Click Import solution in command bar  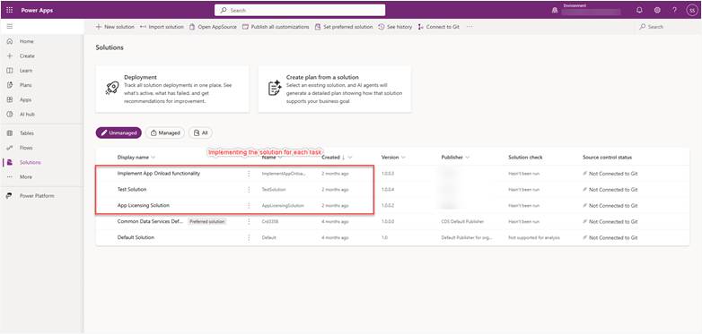[162, 27]
